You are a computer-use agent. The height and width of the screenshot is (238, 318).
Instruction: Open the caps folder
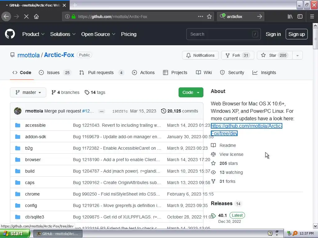point(30,183)
